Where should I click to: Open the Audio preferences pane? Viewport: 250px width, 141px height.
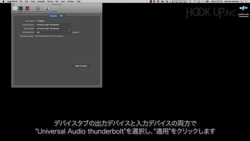[x=21, y=9]
